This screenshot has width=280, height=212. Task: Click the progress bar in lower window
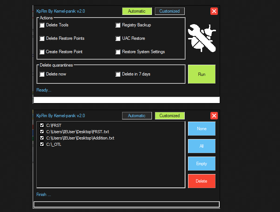[x=127, y=204]
